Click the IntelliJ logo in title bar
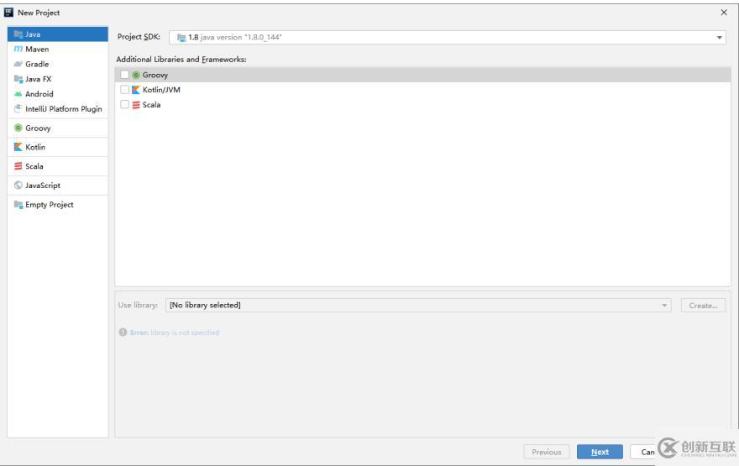This screenshot has width=739, height=466. (8, 13)
